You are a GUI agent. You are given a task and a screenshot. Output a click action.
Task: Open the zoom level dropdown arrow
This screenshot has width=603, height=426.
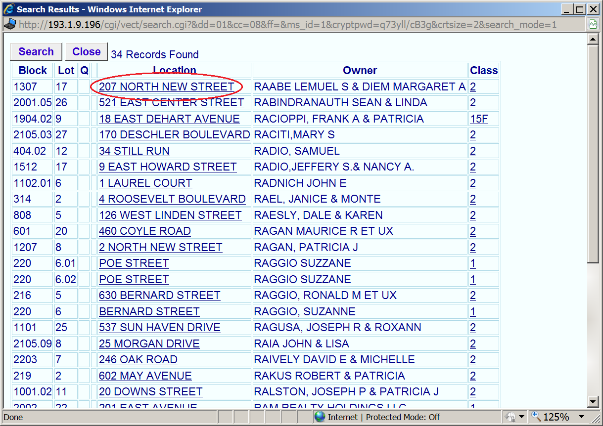tap(581, 417)
